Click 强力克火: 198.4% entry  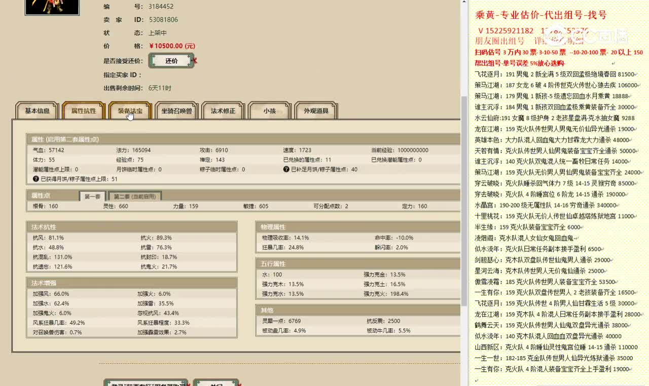[386, 294]
